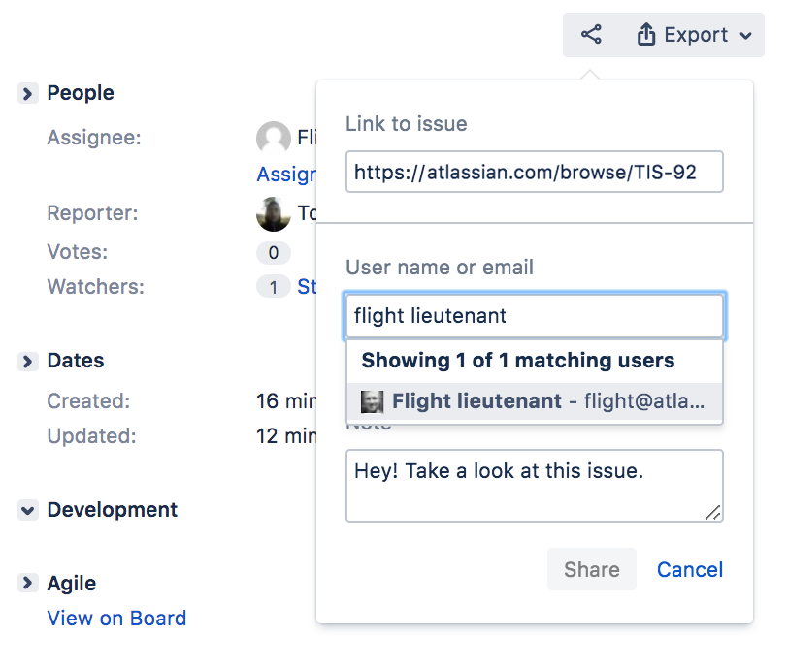
Task: Focus the User name or email field
Action: (x=534, y=316)
